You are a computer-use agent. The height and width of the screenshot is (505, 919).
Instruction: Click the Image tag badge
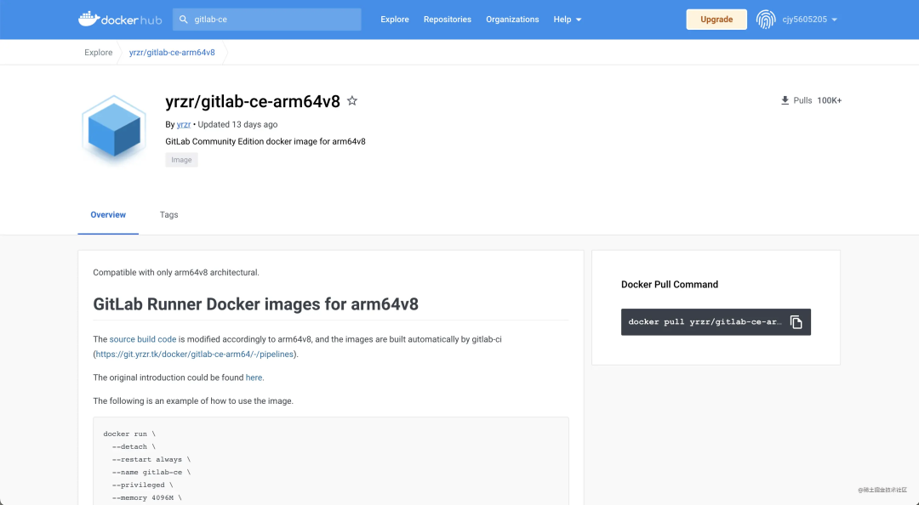tap(182, 160)
